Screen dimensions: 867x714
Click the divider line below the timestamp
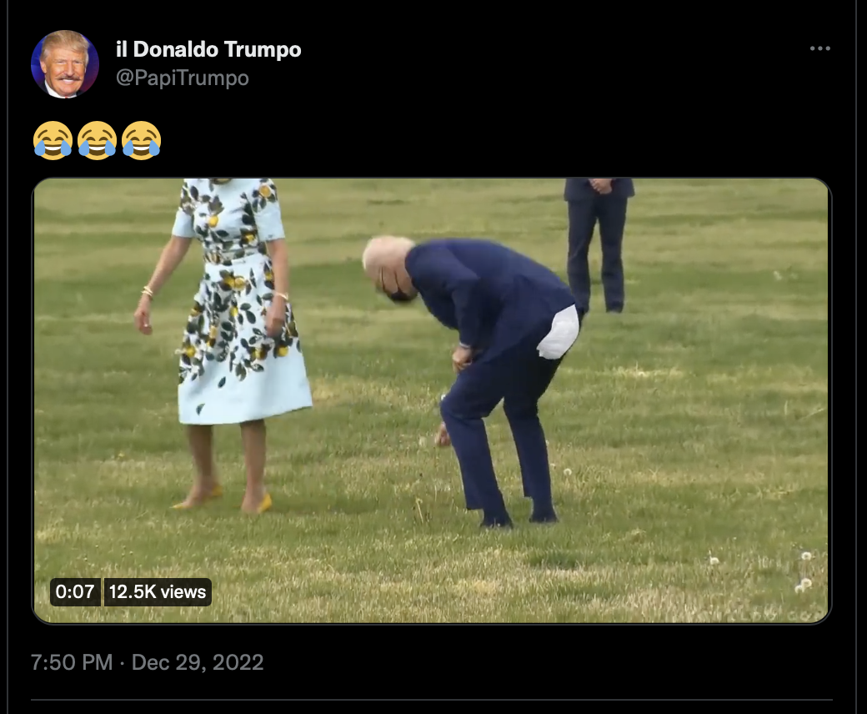tap(431, 700)
